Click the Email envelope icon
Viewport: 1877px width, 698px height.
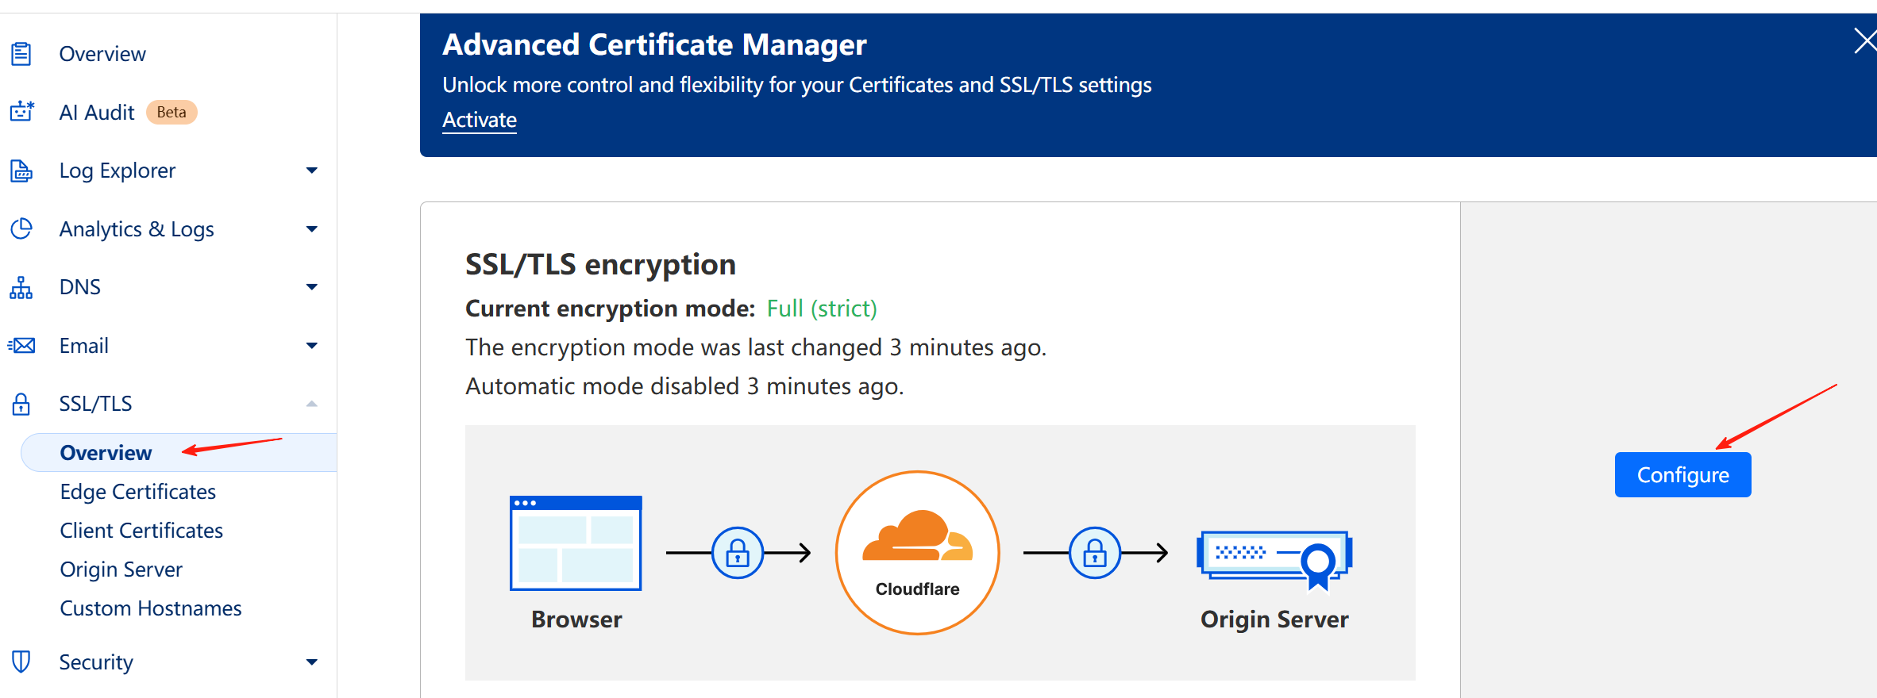(x=21, y=346)
